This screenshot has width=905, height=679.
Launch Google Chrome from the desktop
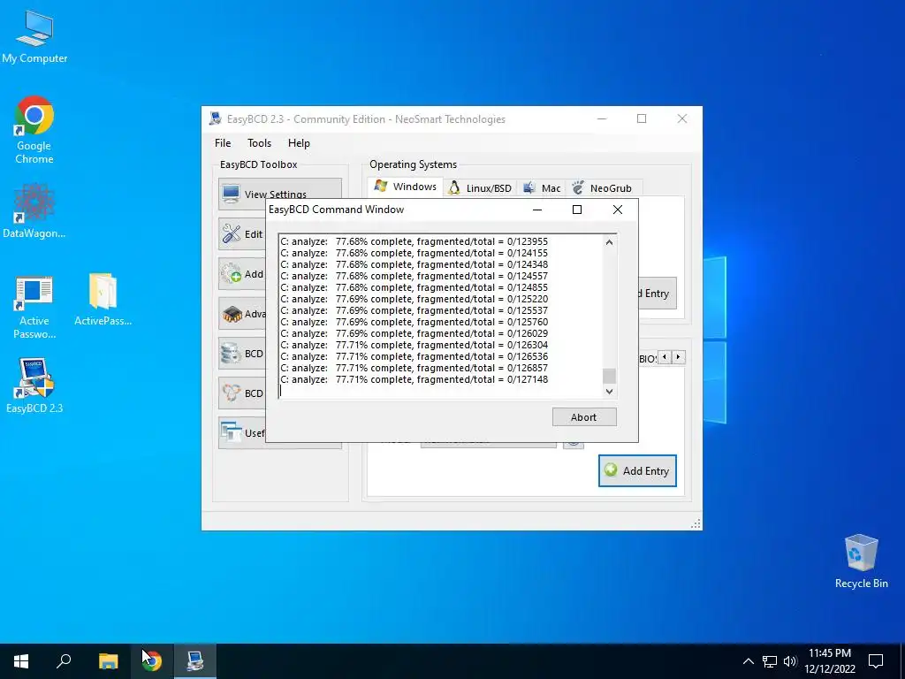[34, 130]
